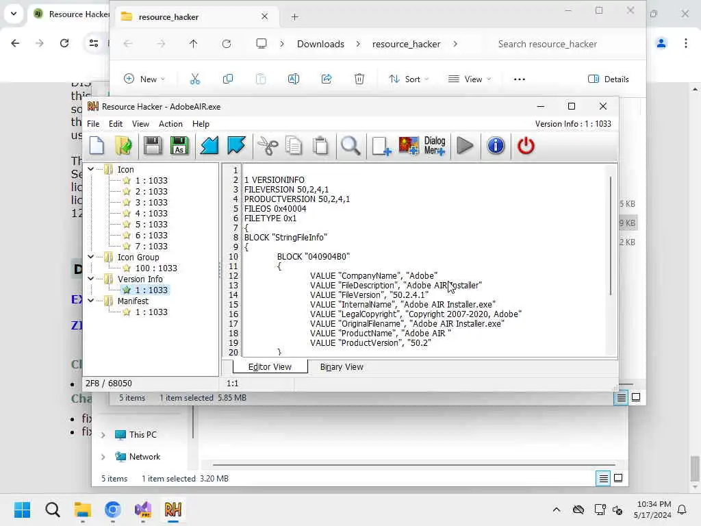Select Version Info 1 : 1033 item
Image resolution: width=701 pixels, height=526 pixels.
click(x=151, y=290)
